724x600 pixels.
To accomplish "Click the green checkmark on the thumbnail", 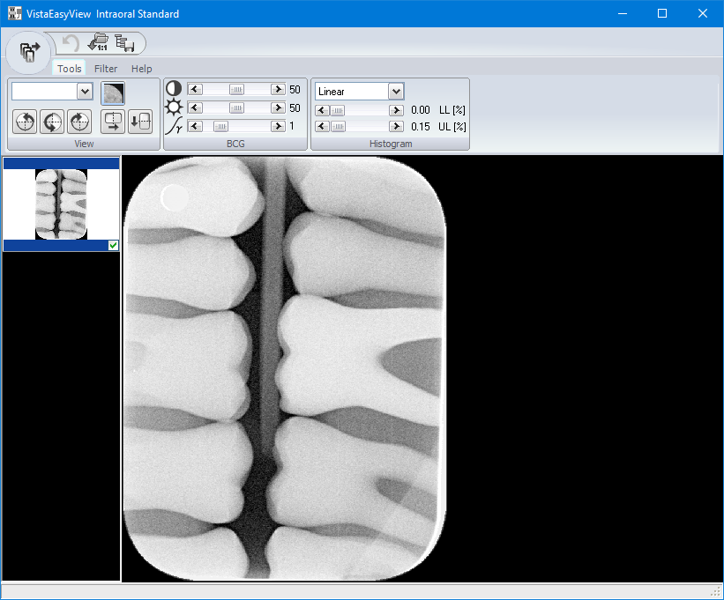I will (113, 246).
